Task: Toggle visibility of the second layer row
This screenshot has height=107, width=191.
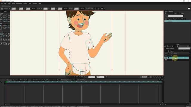Action: click(166, 56)
